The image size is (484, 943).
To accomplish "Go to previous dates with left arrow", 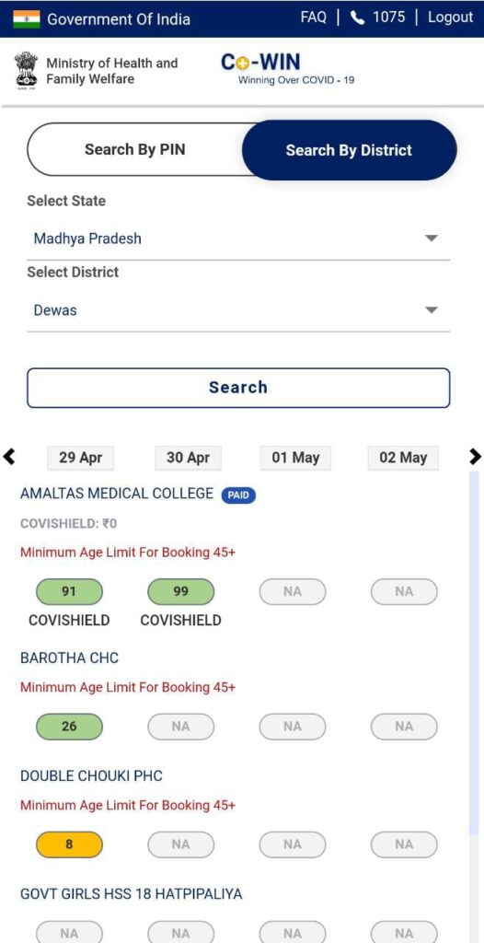I will click(9, 457).
